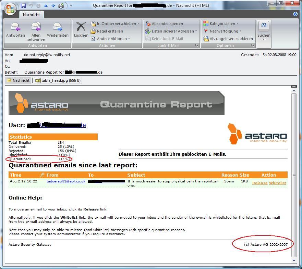Open Suchen binoculars search button
The height and width of the screenshot is (269, 302).
click(264, 31)
